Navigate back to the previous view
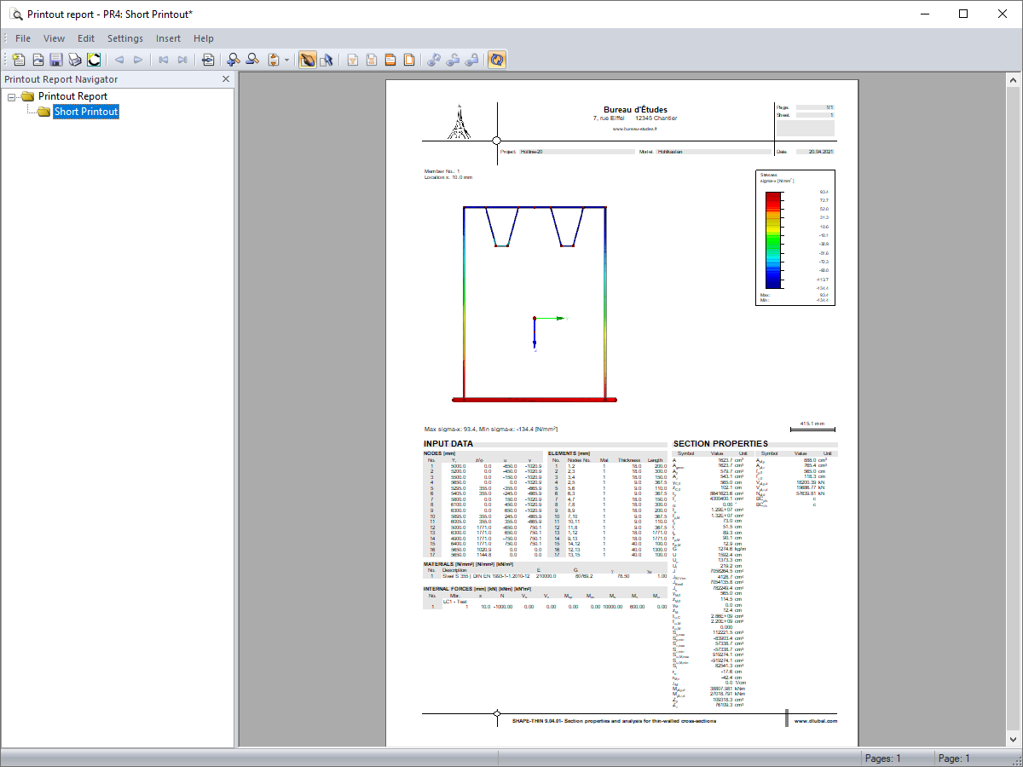Screen dimensions: 1023x767 (119, 60)
